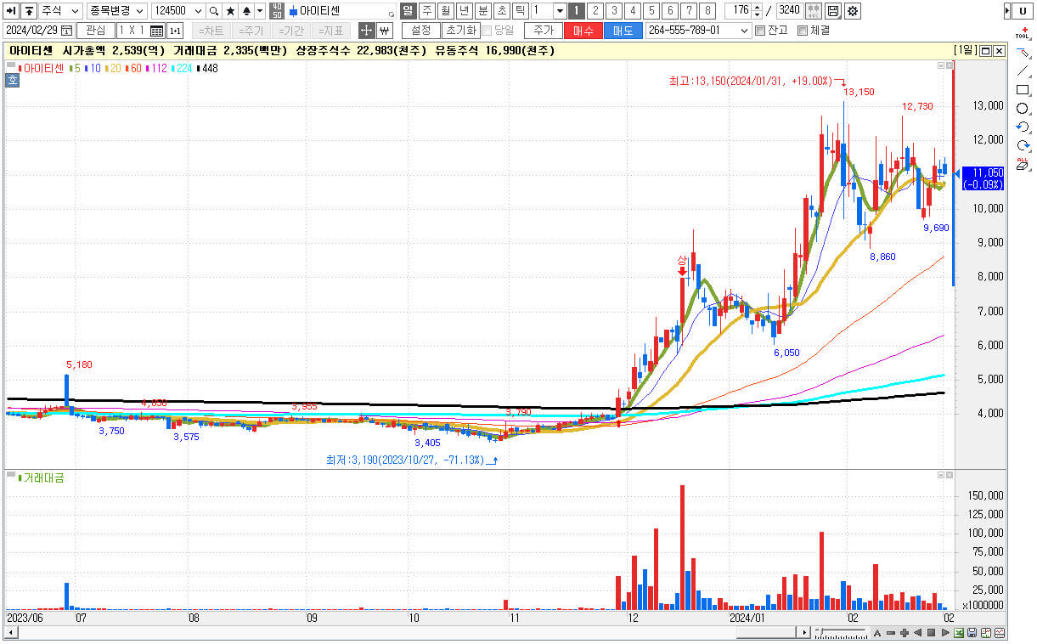Click the bottom zoom slider track
The width and height of the screenshot is (1037, 644).
[x=841, y=633]
